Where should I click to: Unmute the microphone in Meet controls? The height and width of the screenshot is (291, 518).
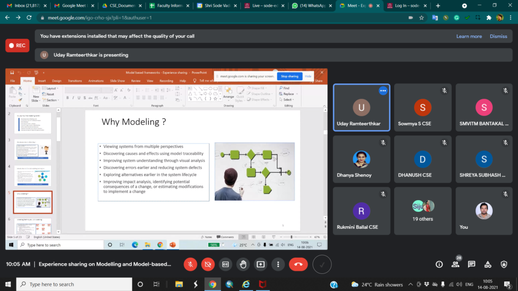click(x=191, y=264)
